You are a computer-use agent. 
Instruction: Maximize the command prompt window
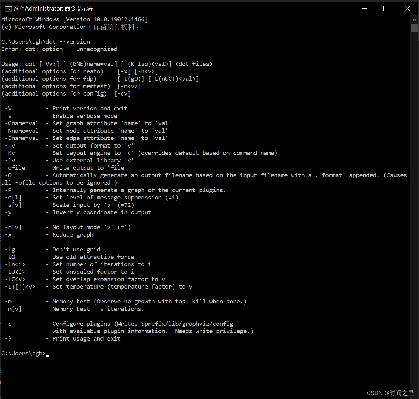click(386, 9)
